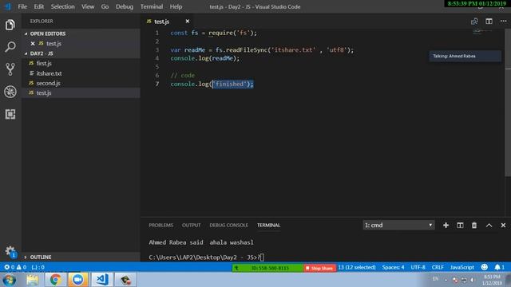511x287 pixels.
Task: Open the Selection menu
Action: tap(62, 6)
